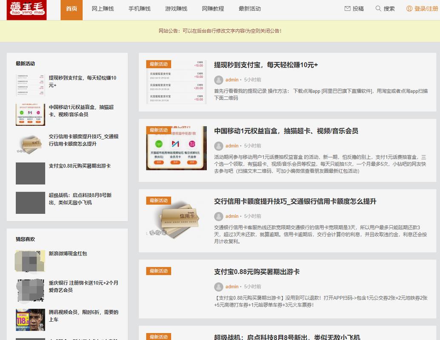Click thumbnail beside 重庆银行 注册绑卡
Viewport: 440px width, 340px height.
pyautogui.click(x=30, y=290)
